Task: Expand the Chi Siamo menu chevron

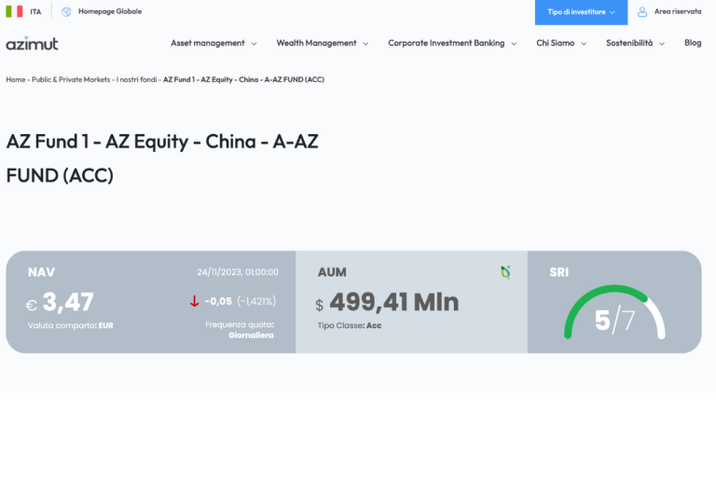Action: (x=584, y=44)
